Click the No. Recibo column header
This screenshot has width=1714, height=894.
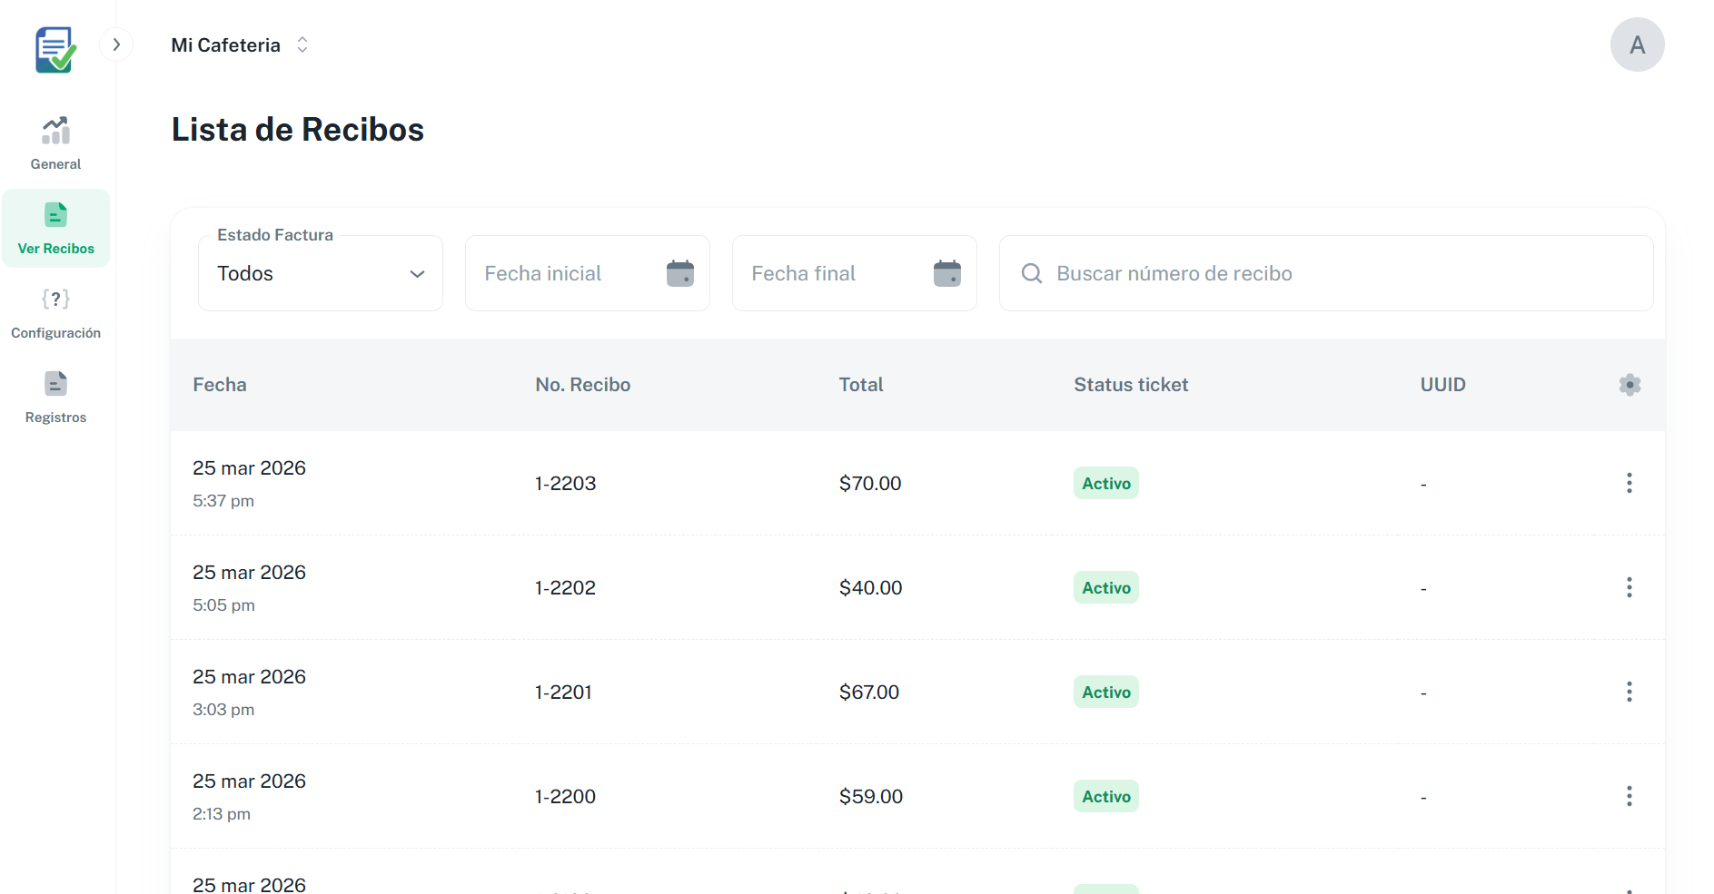point(583,385)
